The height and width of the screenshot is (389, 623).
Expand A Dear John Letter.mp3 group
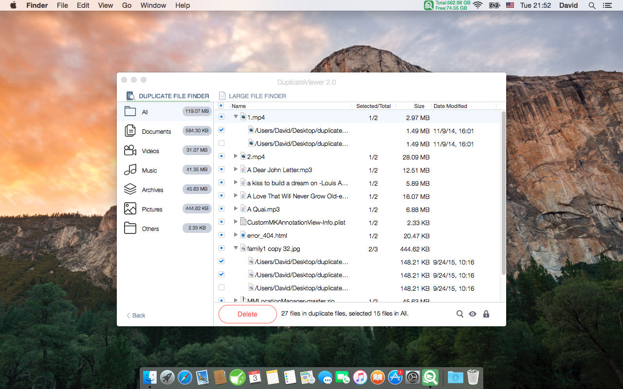(236, 169)
